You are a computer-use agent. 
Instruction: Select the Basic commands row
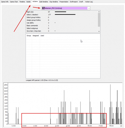click(62, 25)
